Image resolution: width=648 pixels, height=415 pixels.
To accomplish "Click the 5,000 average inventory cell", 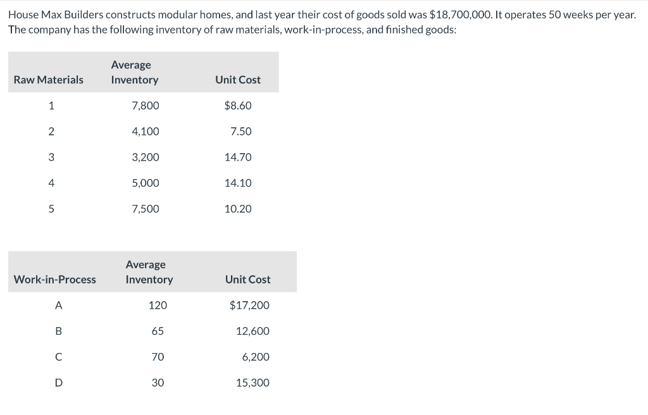I will tap(146, 183).
